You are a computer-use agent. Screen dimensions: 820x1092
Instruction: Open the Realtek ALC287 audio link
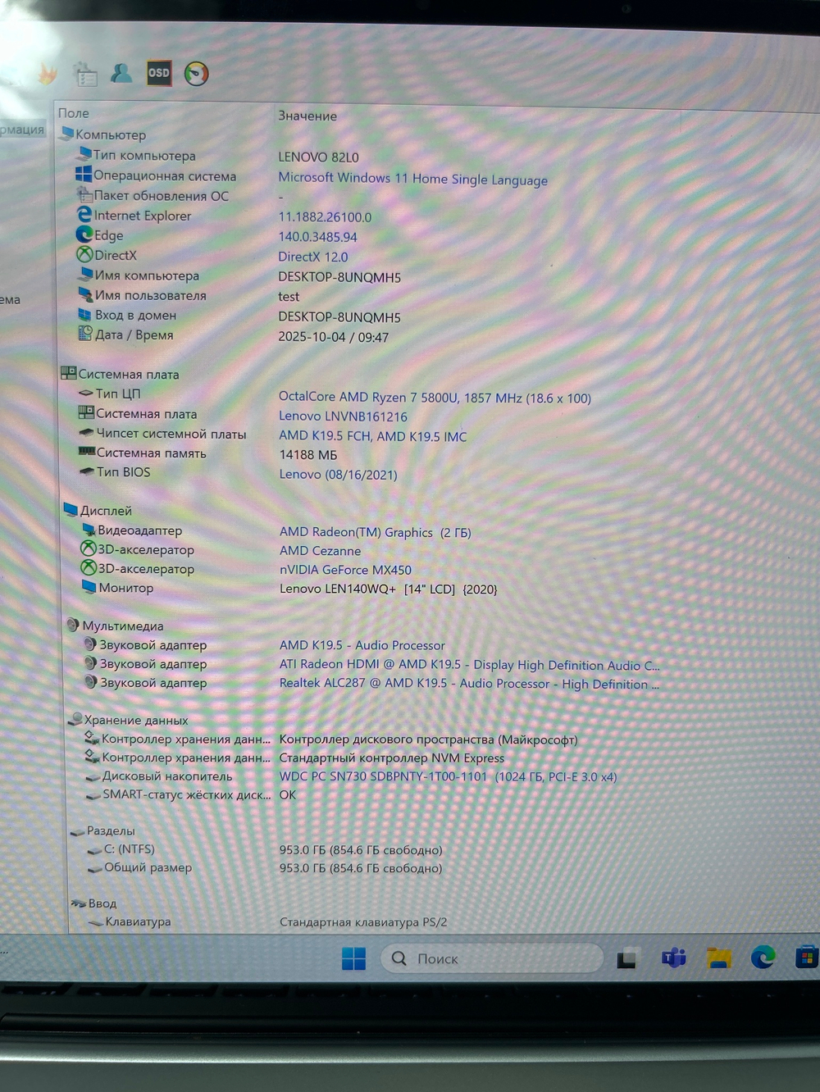tap(469, 683)
